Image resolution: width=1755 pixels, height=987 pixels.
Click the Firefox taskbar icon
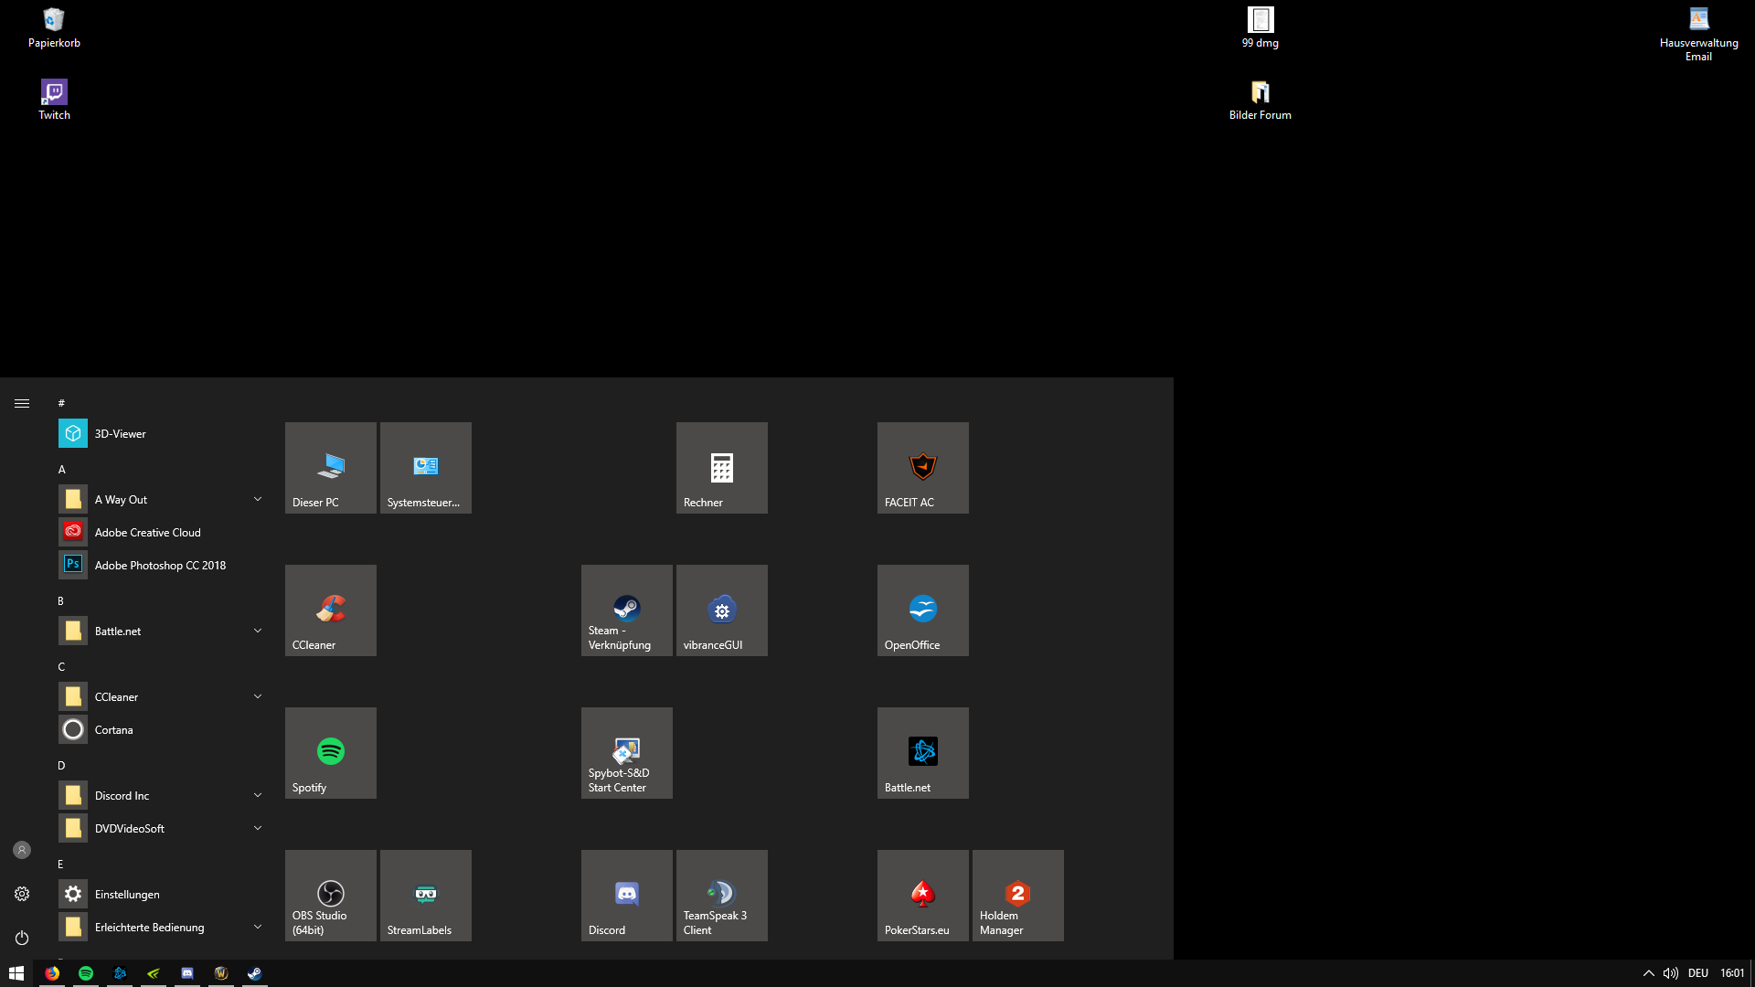[52, 973]
